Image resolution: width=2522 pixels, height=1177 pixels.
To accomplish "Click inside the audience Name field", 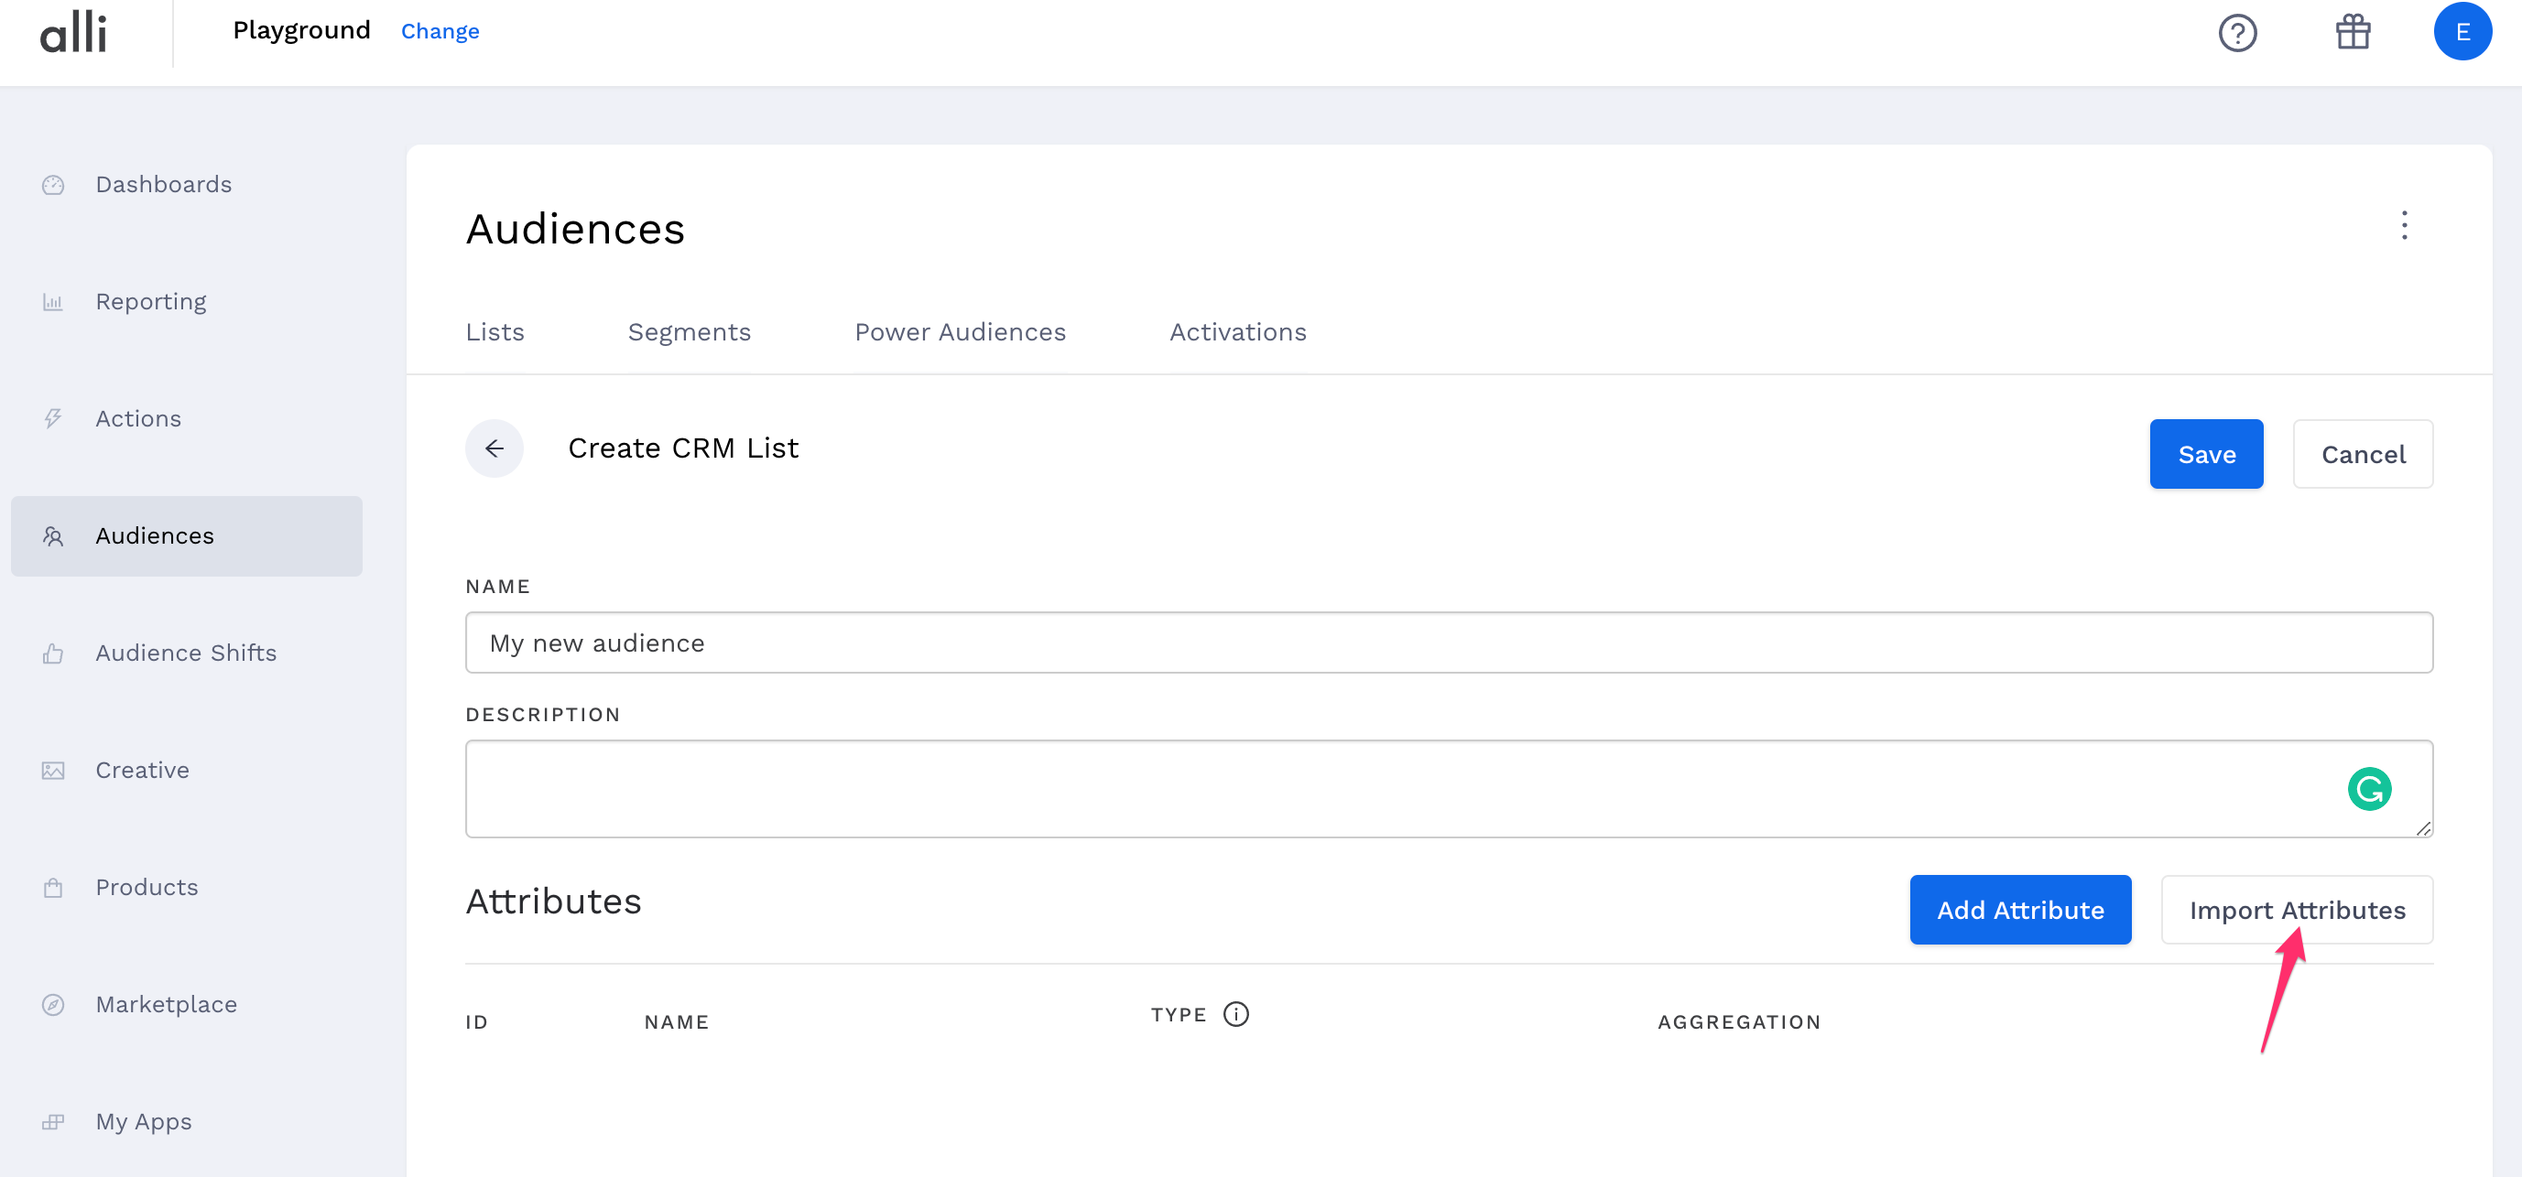I will tap(1449, 642).
